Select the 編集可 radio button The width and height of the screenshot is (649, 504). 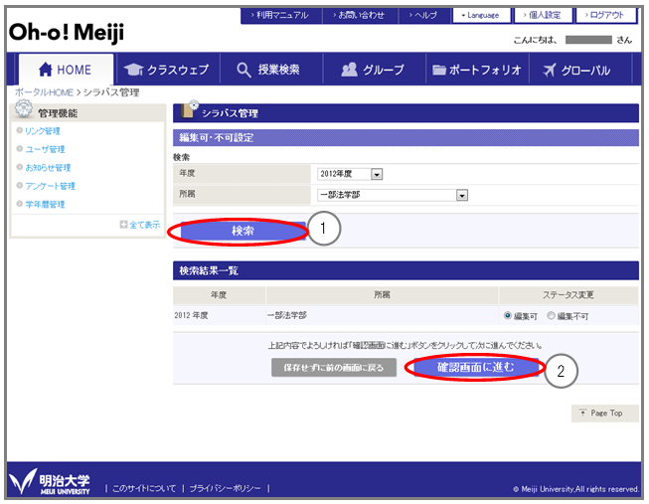pyautogui.click(x=508, y=315)
